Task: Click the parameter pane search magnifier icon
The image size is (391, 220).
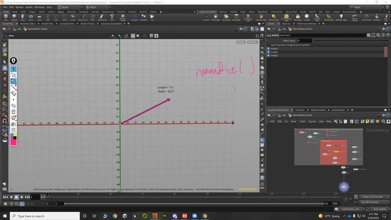Action: click(x=378, y=35)
